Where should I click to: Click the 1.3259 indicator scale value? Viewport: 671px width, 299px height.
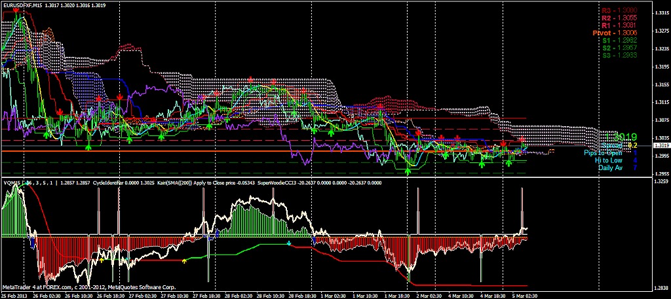[x=661, y=181]
